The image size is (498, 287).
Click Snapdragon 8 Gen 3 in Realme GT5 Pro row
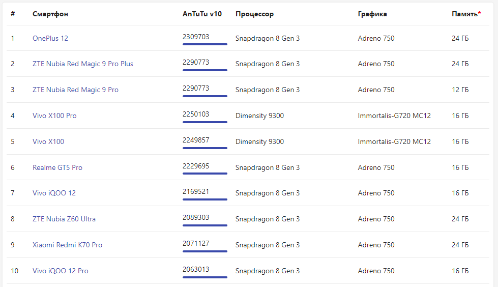268,167
